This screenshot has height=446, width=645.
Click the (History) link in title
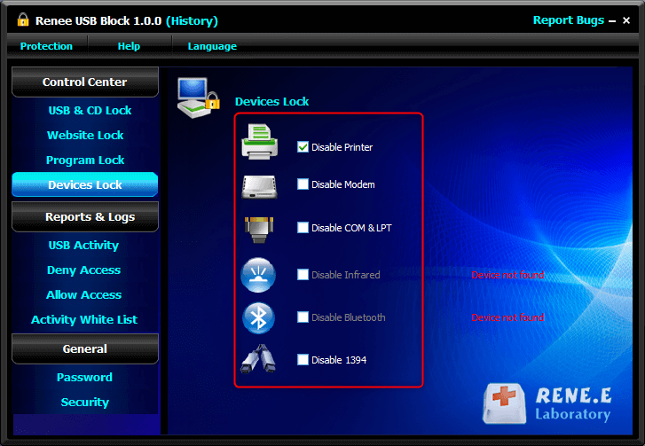click(192, 21)
